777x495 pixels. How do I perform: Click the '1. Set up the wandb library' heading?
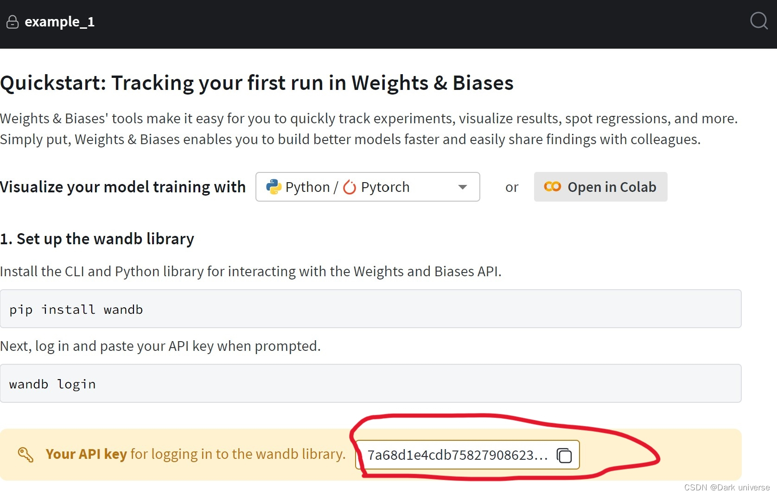pyautogui.click(x=97, y=239)
